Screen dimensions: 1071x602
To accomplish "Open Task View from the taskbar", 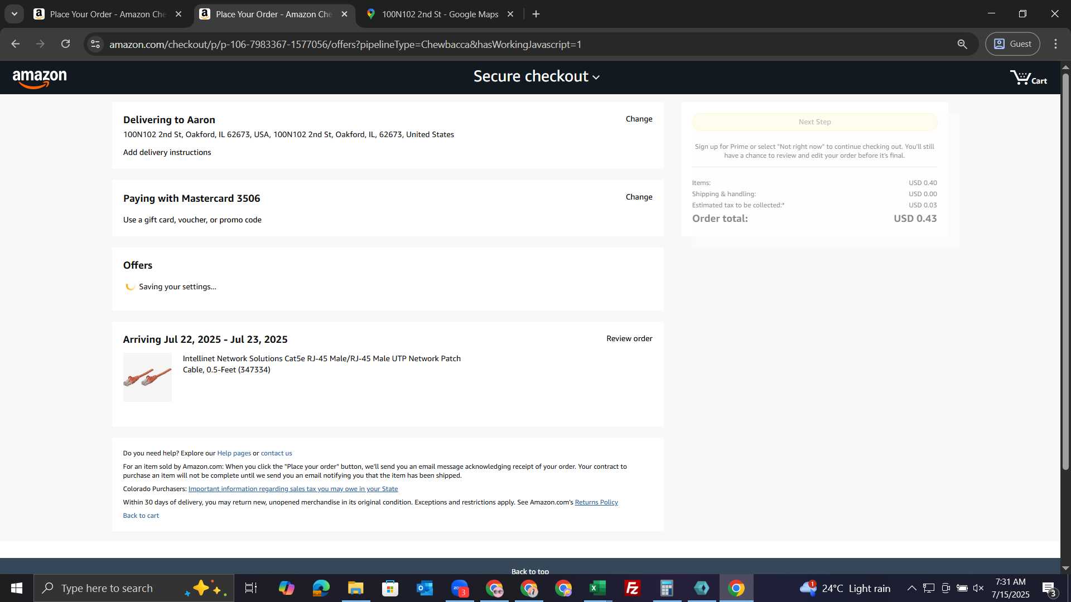I will coord(251,588).
